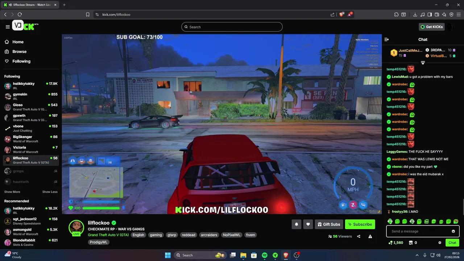Open the browser downloads icon

[415, 14]
